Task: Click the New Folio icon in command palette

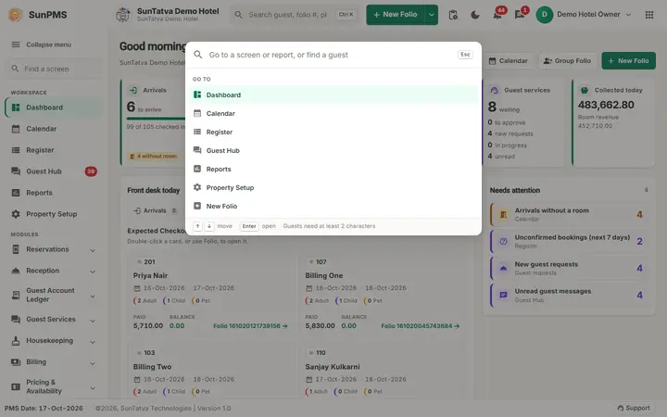Action: pyautogui.click(x=197, y=206)
